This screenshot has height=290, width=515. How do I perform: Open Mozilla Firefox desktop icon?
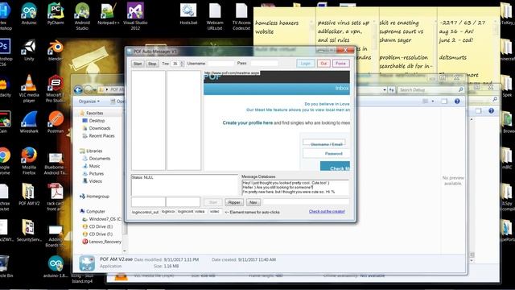[29, 161]
